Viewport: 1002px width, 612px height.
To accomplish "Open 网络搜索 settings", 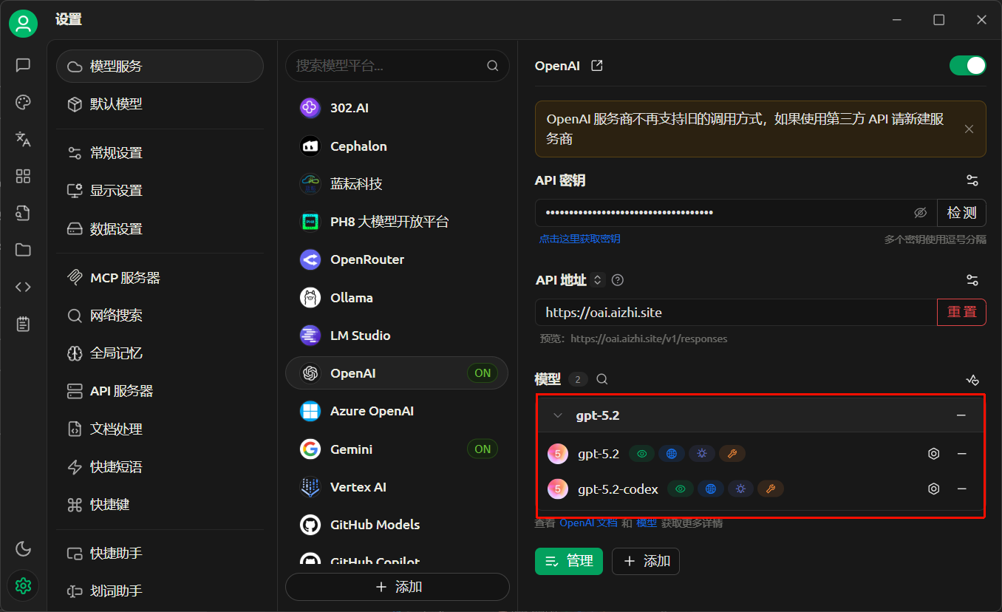I will [x=160, y=316].
